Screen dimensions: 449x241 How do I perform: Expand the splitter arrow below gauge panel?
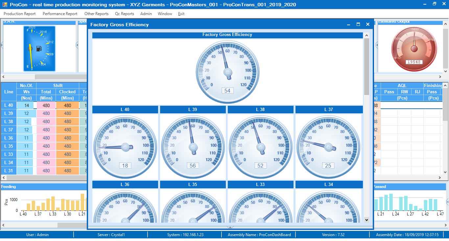230,227
